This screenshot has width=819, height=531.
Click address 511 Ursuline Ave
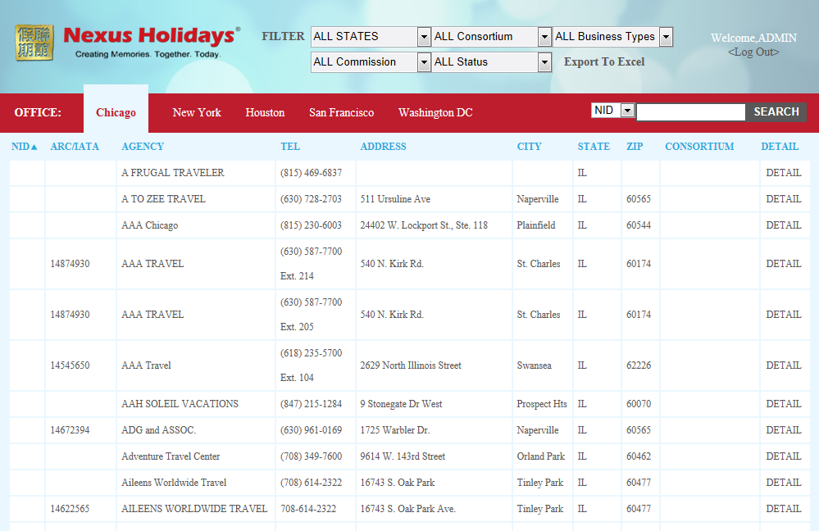[395, 199]
